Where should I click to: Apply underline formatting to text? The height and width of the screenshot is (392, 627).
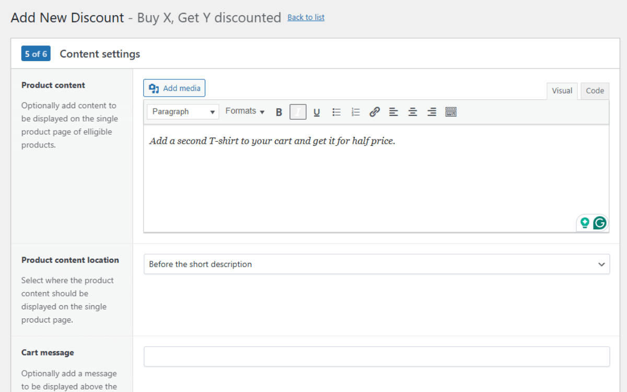[317, 112]
